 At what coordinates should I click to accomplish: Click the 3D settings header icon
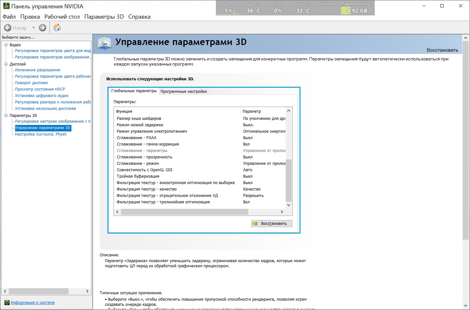tap(104, 43)
